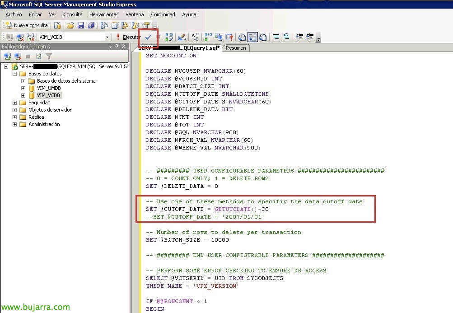Screen dimensions: 453x313
Task: Specify values for template parameters icon
Action: click(195, 37)
